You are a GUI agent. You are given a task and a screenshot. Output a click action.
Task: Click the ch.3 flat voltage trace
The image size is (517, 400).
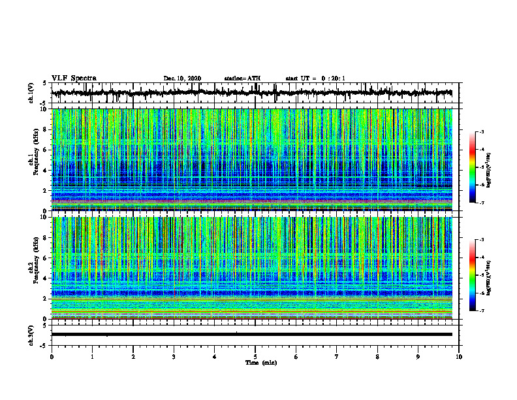click(252, 335)
